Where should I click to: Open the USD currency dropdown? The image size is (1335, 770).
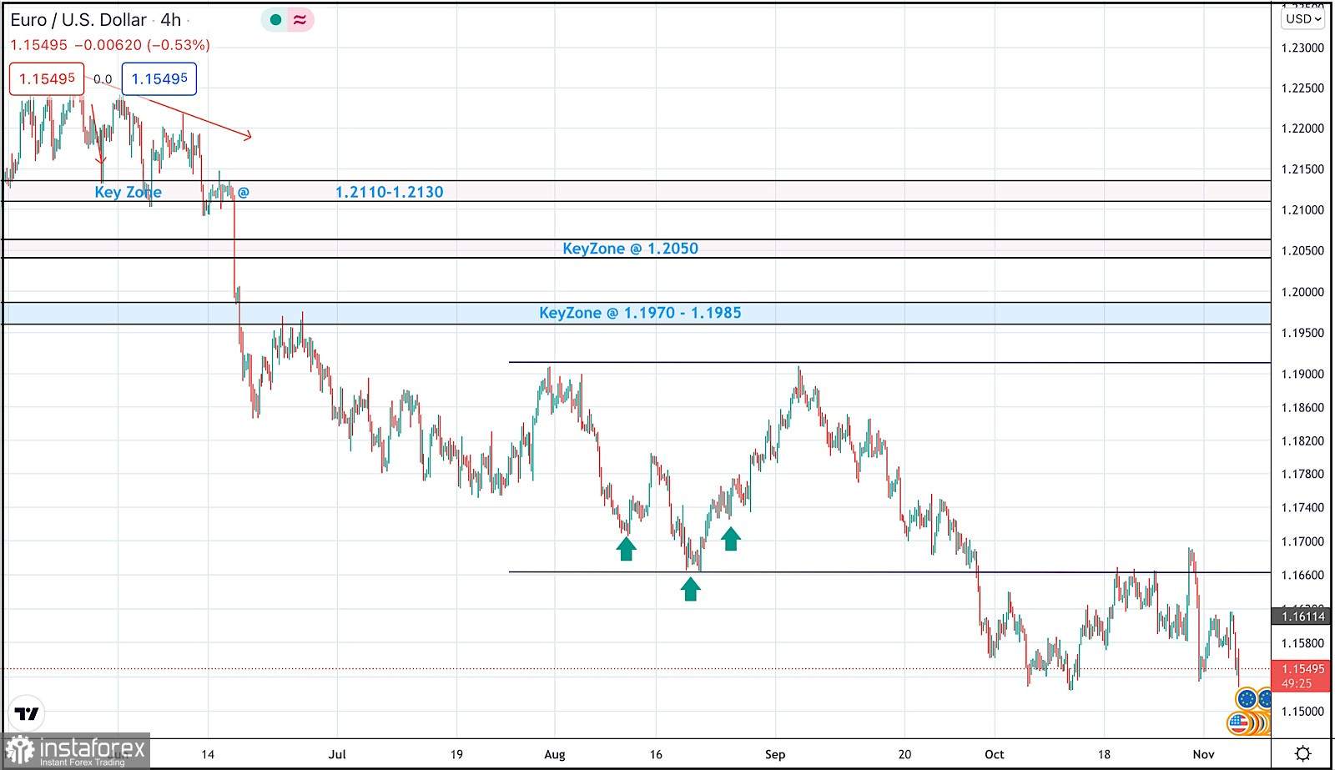pyautogui.click(x=1302, y=18)
